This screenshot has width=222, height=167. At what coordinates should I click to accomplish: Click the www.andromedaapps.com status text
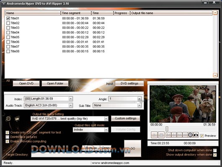(111, 163)
